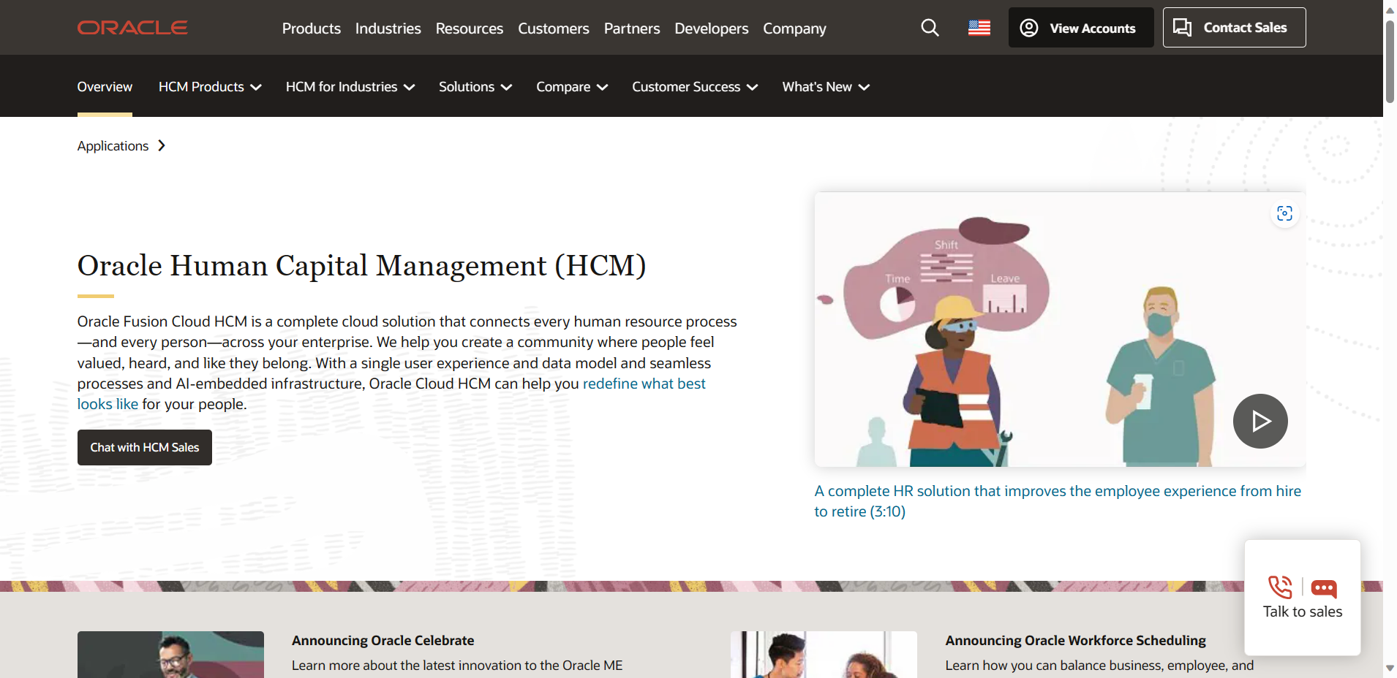Click the Talk to sales label

1303,612
